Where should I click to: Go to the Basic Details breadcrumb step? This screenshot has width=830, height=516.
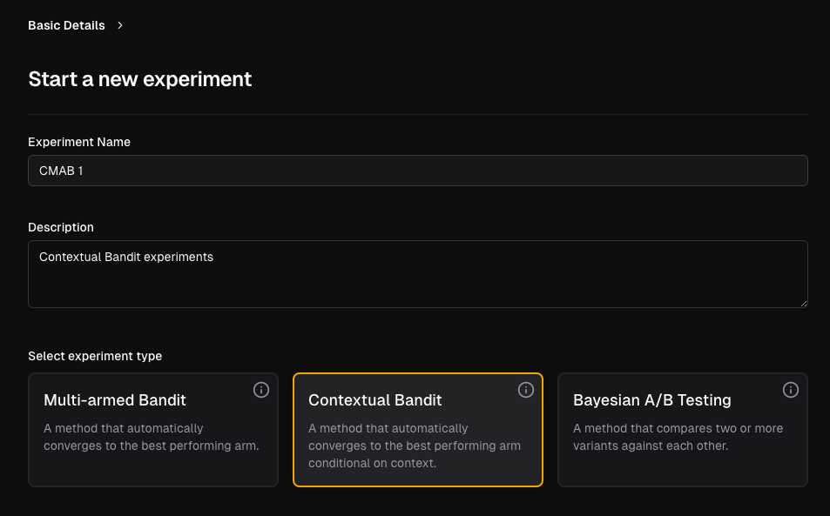coord(66,25)
